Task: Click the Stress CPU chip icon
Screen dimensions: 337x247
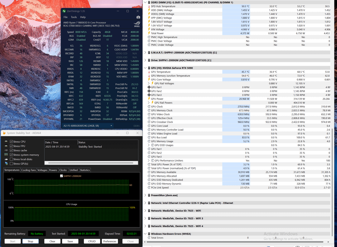Action: point(6,142)
